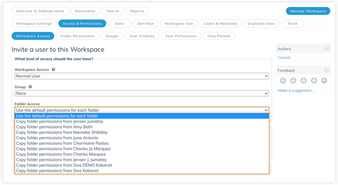The image size is (338, 185).
Task: Open the User Permissions sub-tab
Action: point(181,36)
